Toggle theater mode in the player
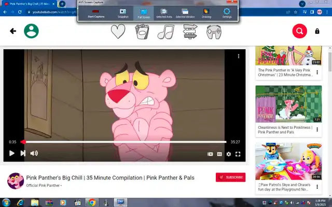Image resolution: width=332 pixels, height=207 pixels. (210, 154)
